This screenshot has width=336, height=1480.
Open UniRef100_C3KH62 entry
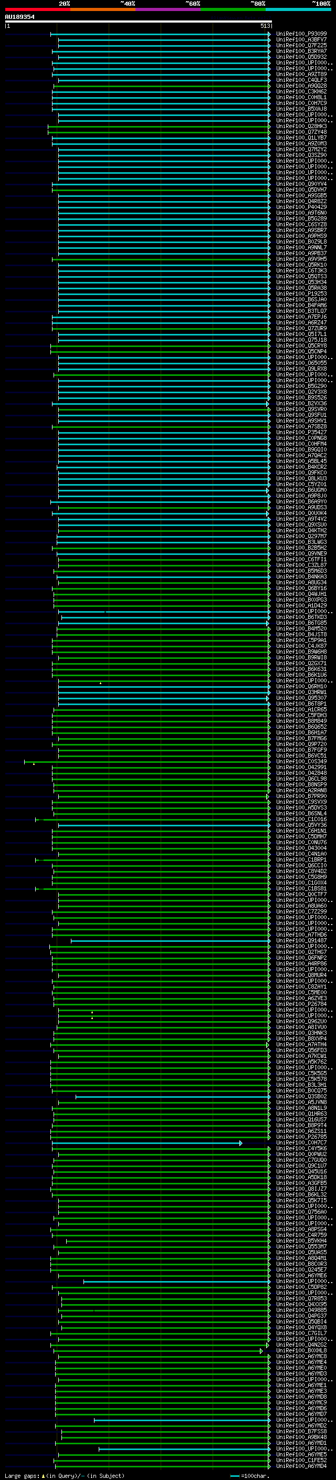coord(301,91)
